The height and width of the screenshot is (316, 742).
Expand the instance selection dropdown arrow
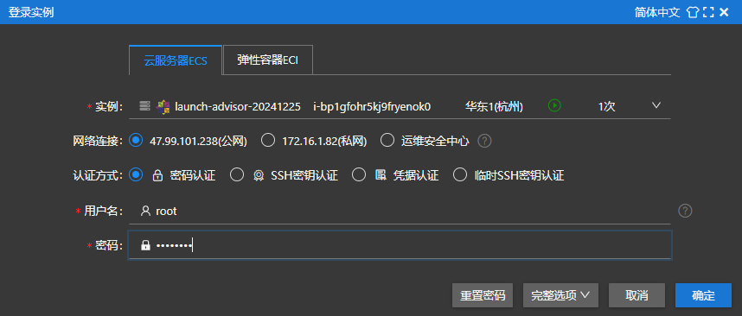[x=656, y=105]
